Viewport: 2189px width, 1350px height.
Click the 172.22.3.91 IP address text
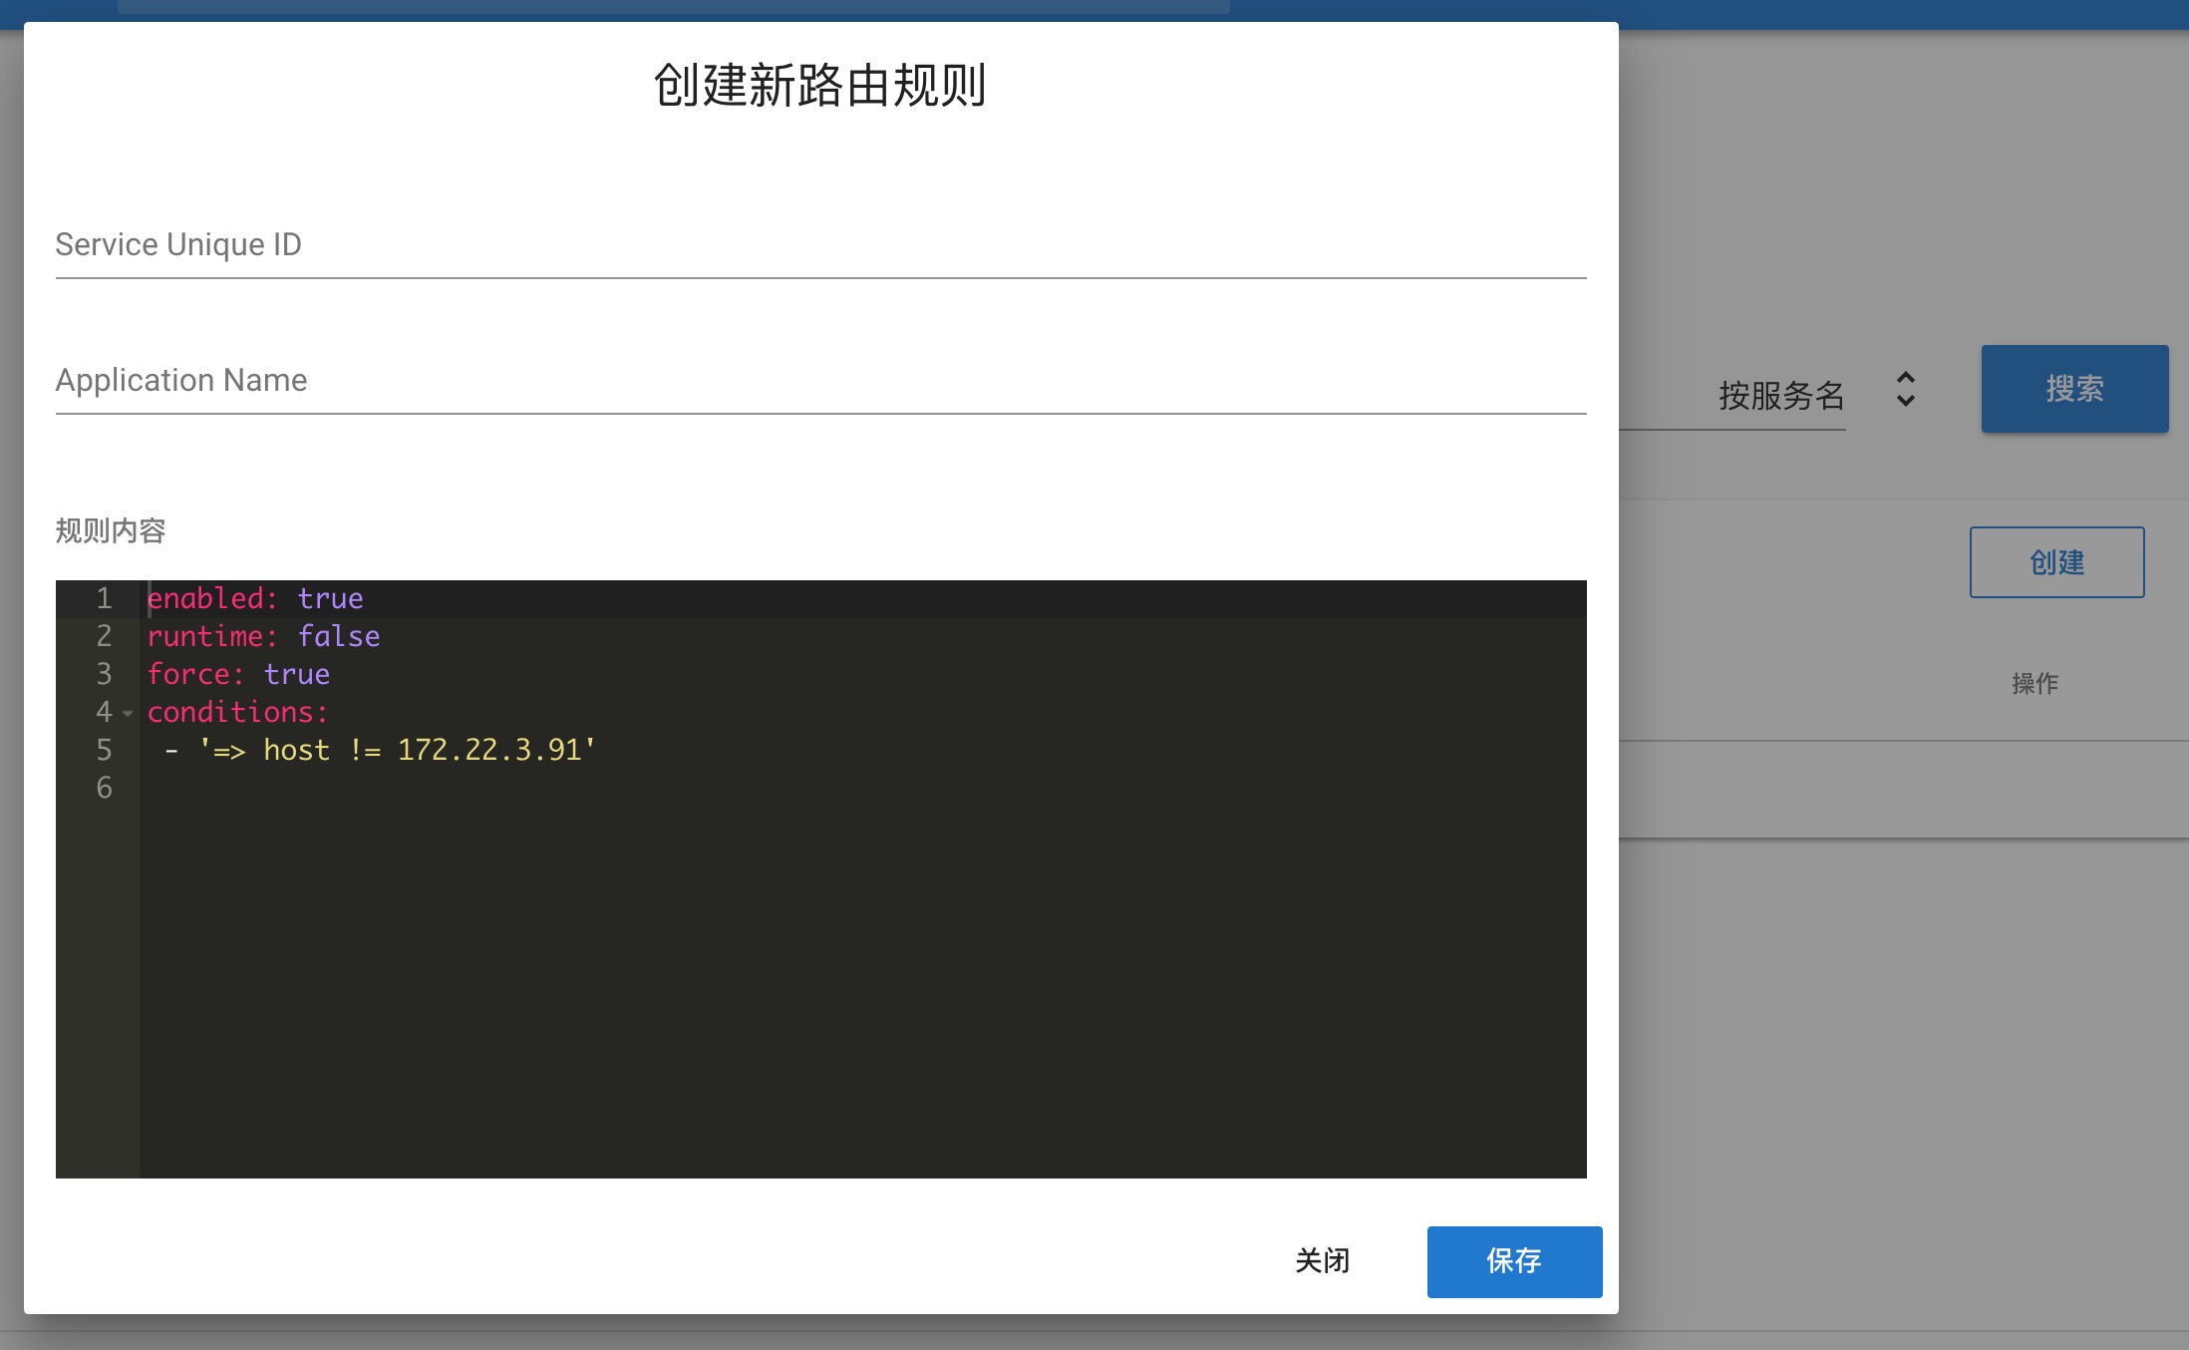pos(488,751)
